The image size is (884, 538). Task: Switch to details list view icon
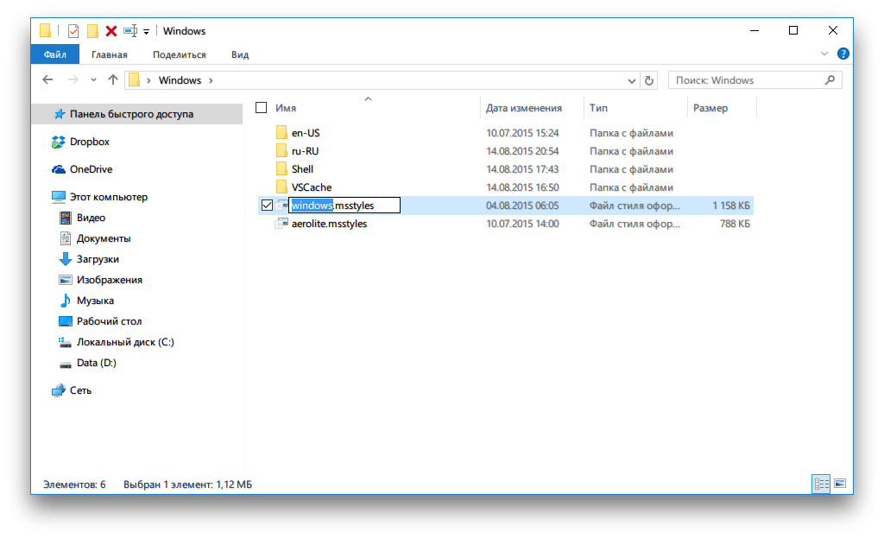pyautogui.click(x=820, y=484)
